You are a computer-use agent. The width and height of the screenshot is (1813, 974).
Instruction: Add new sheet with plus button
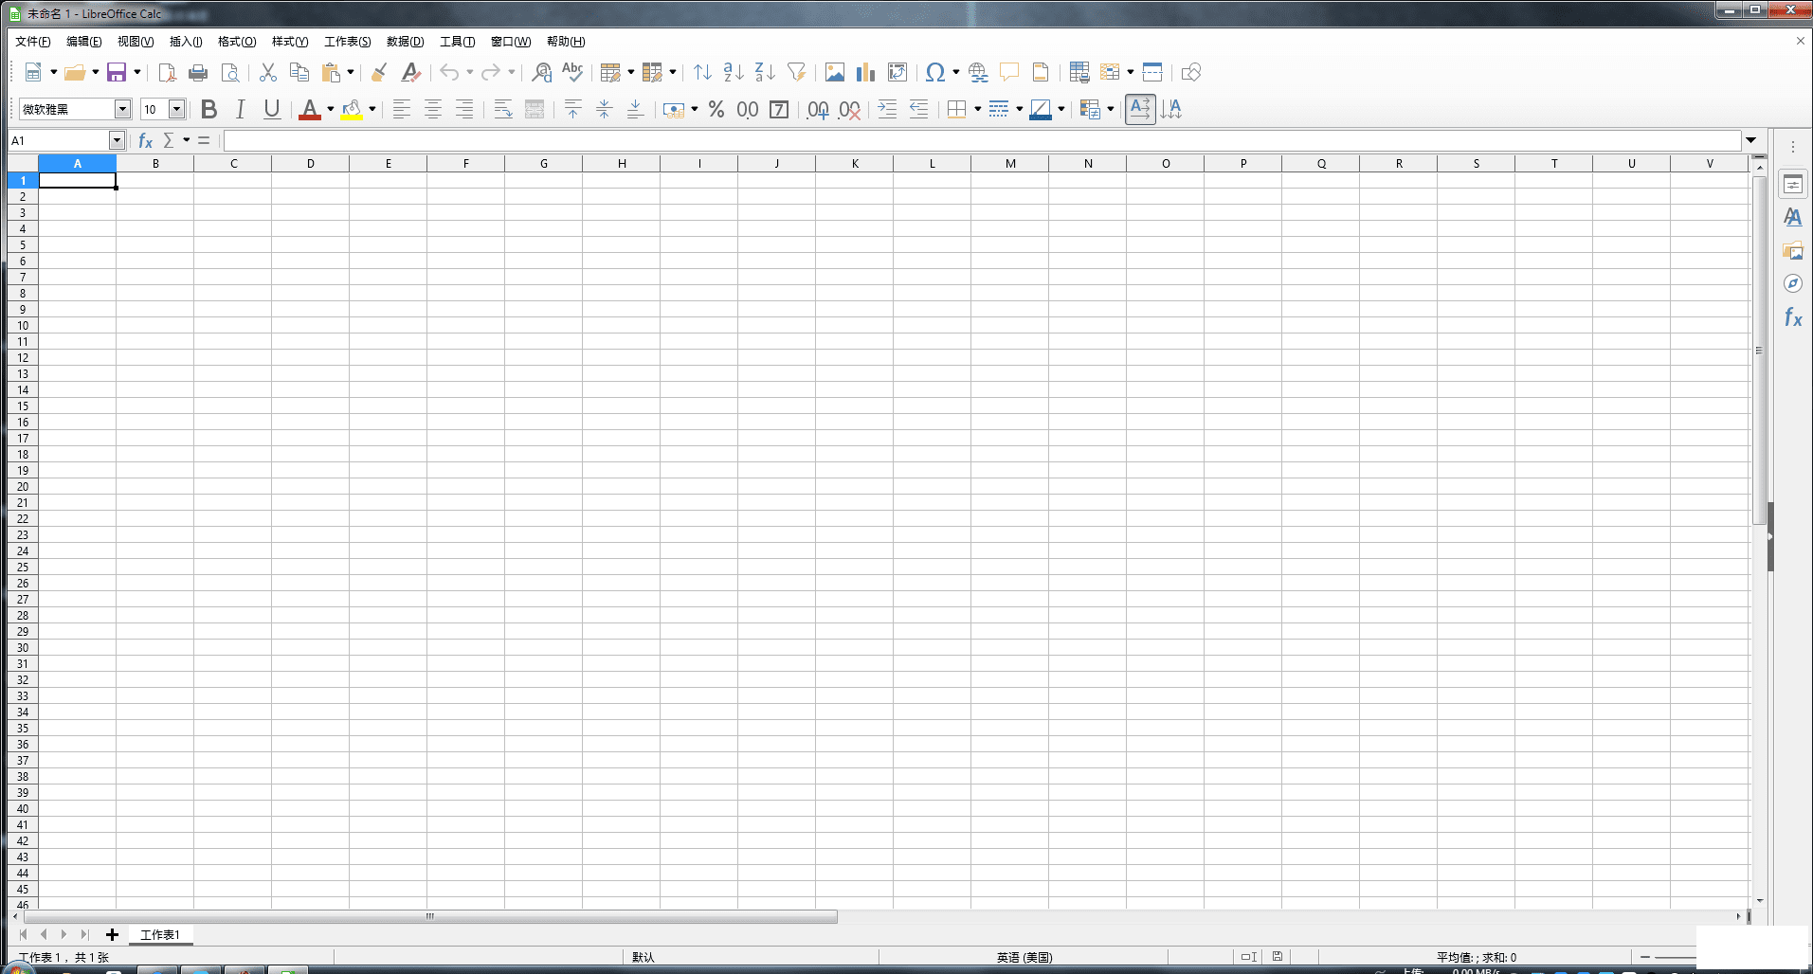pyautogui.click(x=112, y=934)
